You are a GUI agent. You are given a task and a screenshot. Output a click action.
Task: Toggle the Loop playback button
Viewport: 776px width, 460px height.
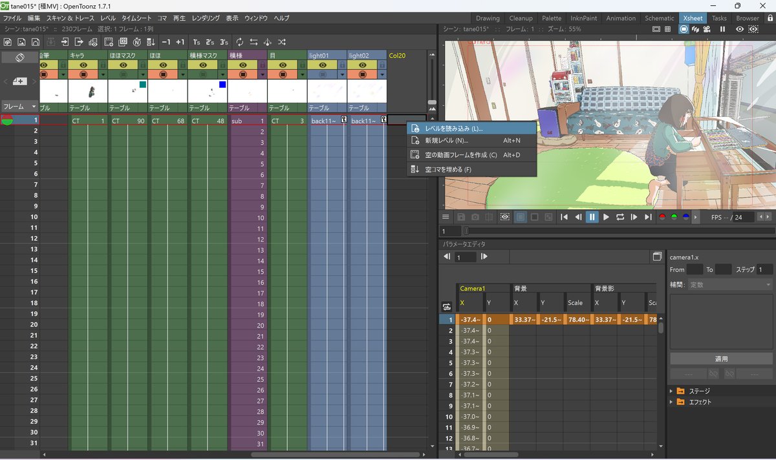coord(620,217)
